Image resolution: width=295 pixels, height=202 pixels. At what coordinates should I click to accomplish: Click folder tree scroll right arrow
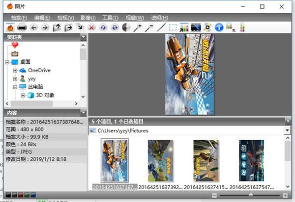(76, 103)
